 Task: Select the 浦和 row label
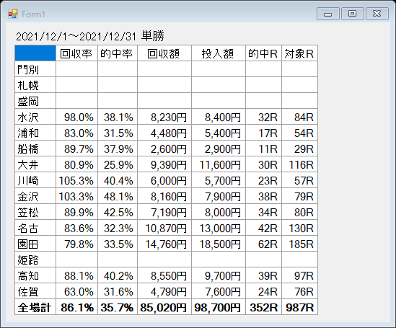tap(35, 133)
